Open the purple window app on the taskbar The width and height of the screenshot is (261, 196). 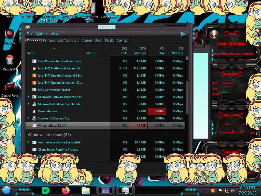click(x=106, y=190)
